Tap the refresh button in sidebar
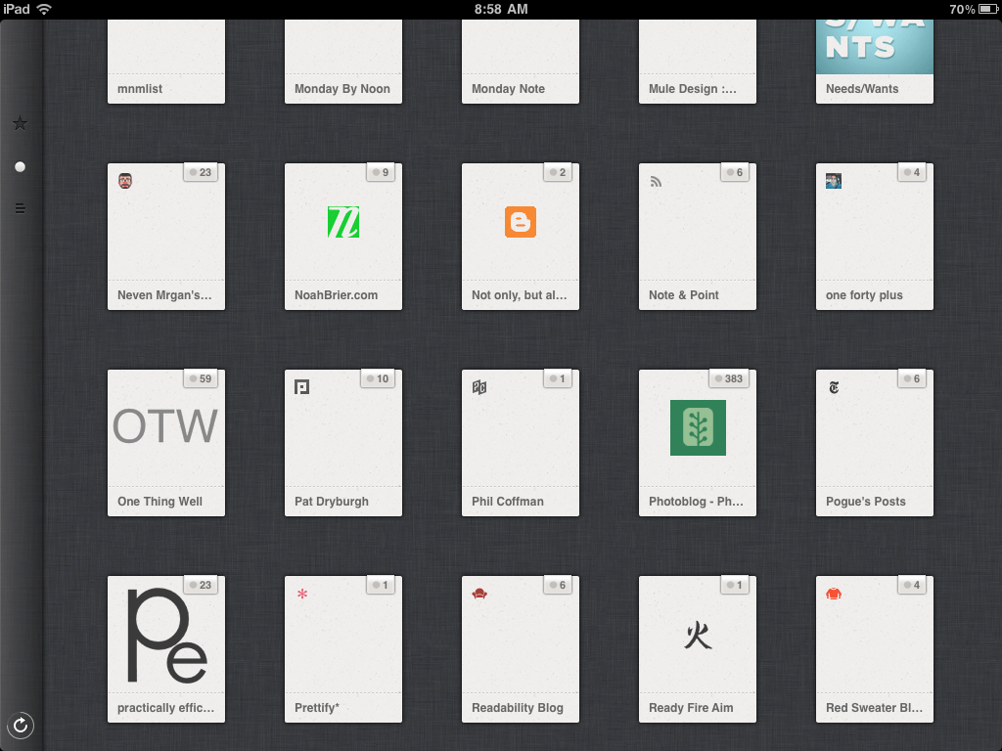 coord(21,725)
